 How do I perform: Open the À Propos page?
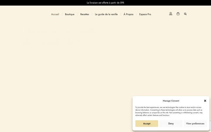128,14
